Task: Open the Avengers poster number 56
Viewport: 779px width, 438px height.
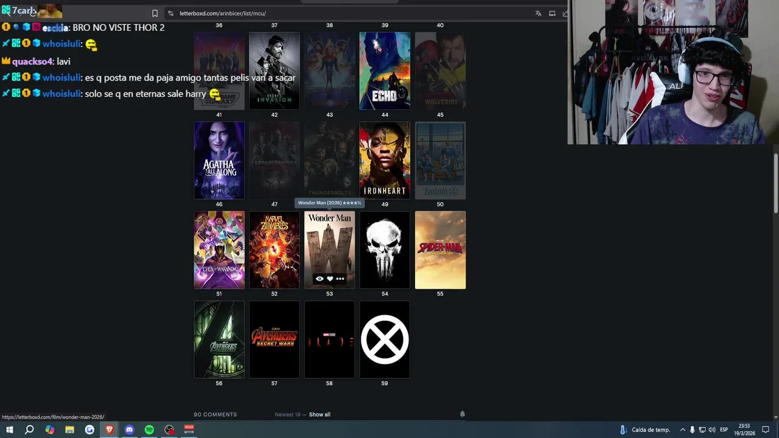Action: click(x=219, y=339)
